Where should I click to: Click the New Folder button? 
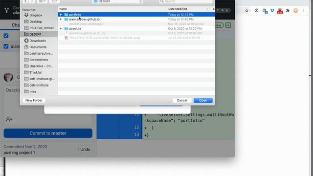click(34, 100)
